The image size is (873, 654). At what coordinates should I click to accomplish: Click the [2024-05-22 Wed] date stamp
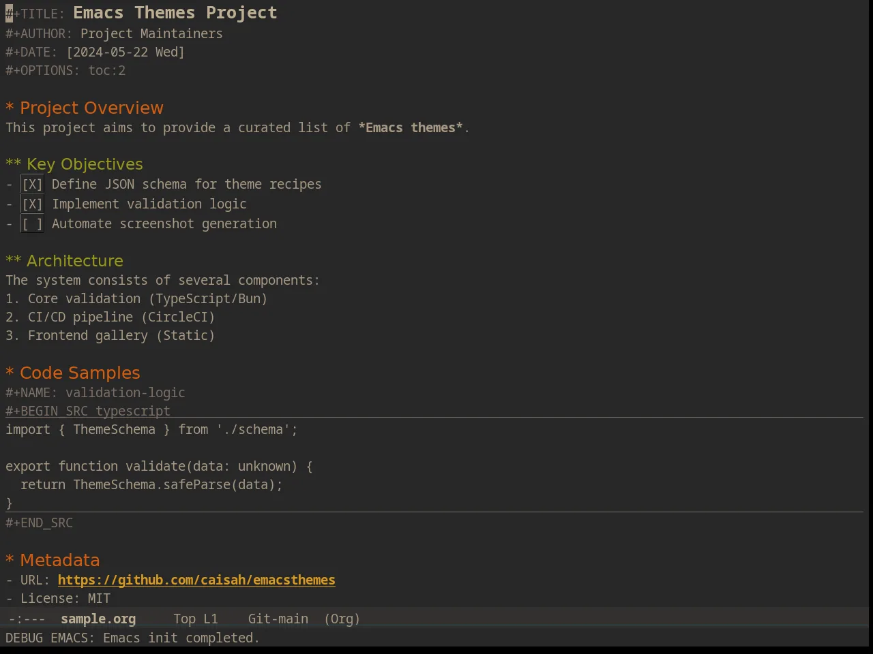(x=125, y=52)
